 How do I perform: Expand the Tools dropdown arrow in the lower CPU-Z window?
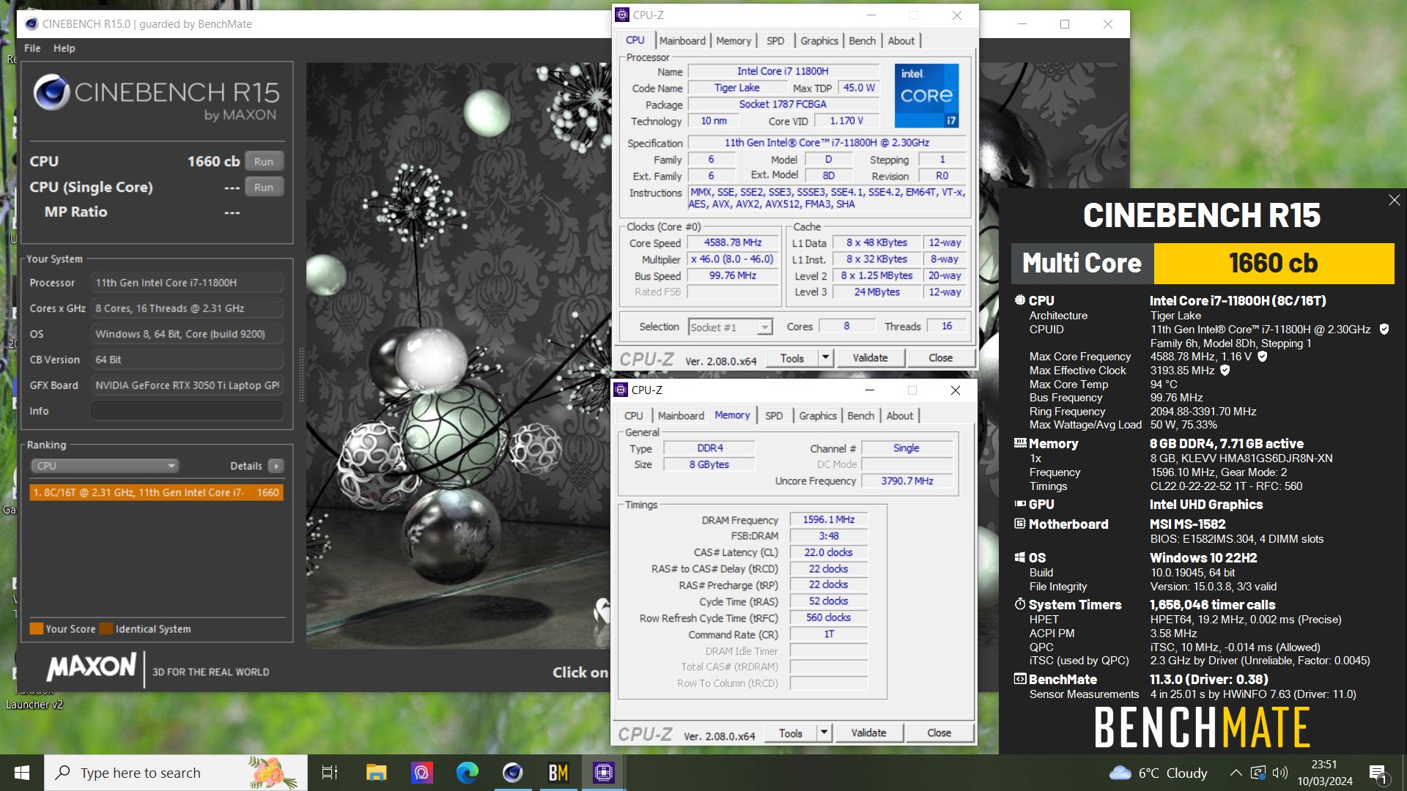click(824, 733)
